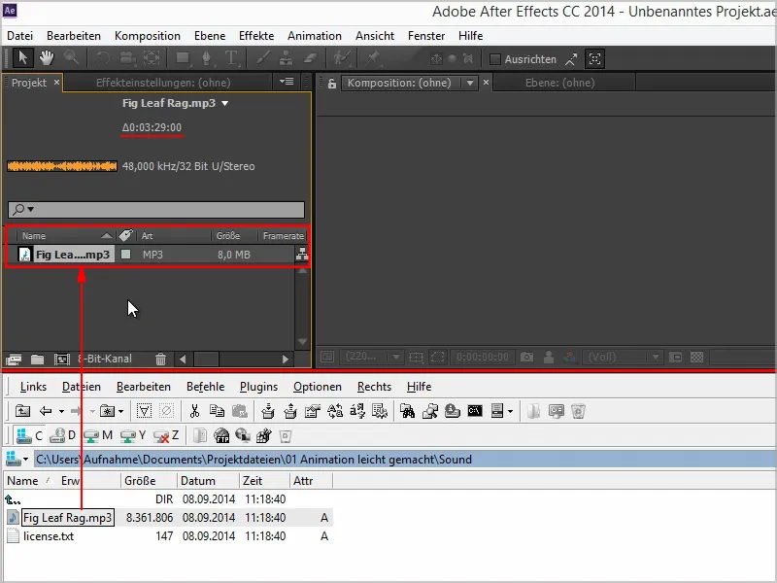Select the Pan Behind anchor point tool

tap(152, 58)
